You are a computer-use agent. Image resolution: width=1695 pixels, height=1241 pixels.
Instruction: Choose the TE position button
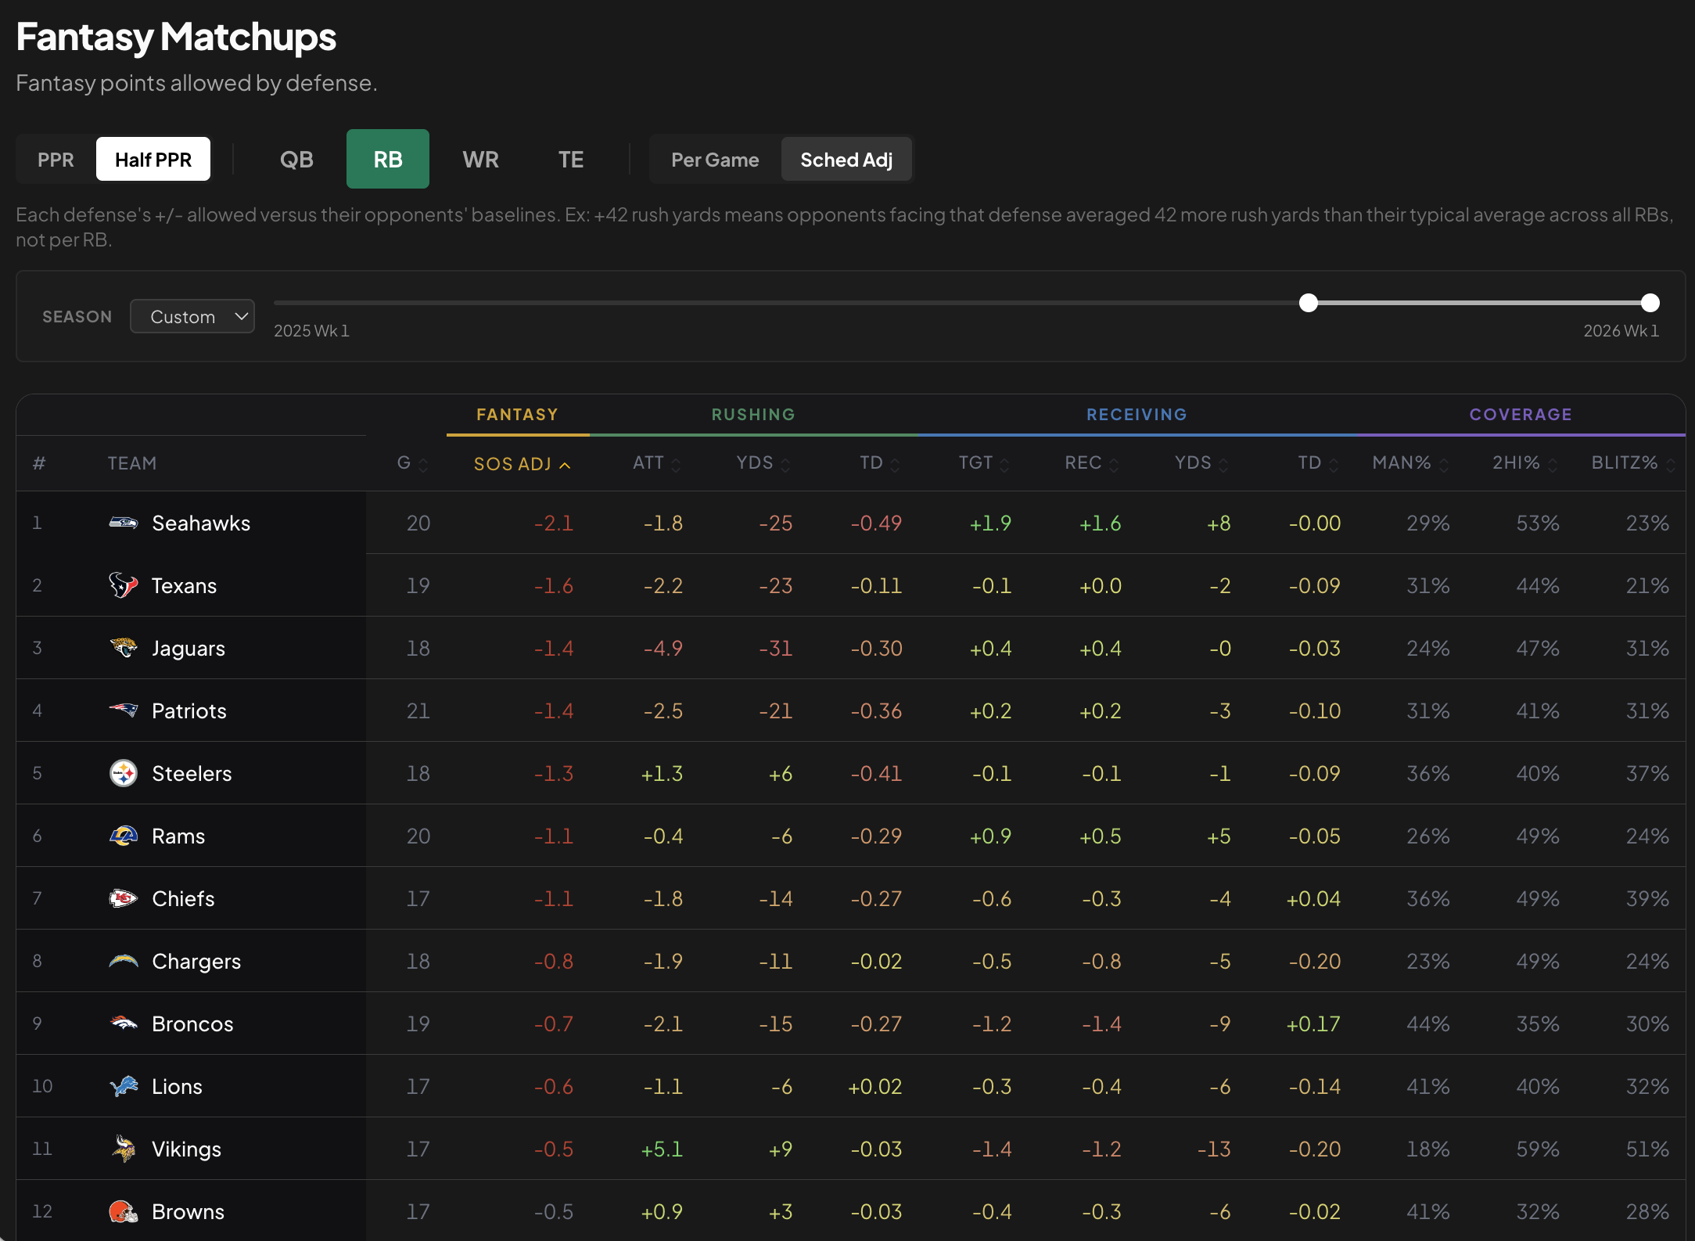click(x=571, y=160)
